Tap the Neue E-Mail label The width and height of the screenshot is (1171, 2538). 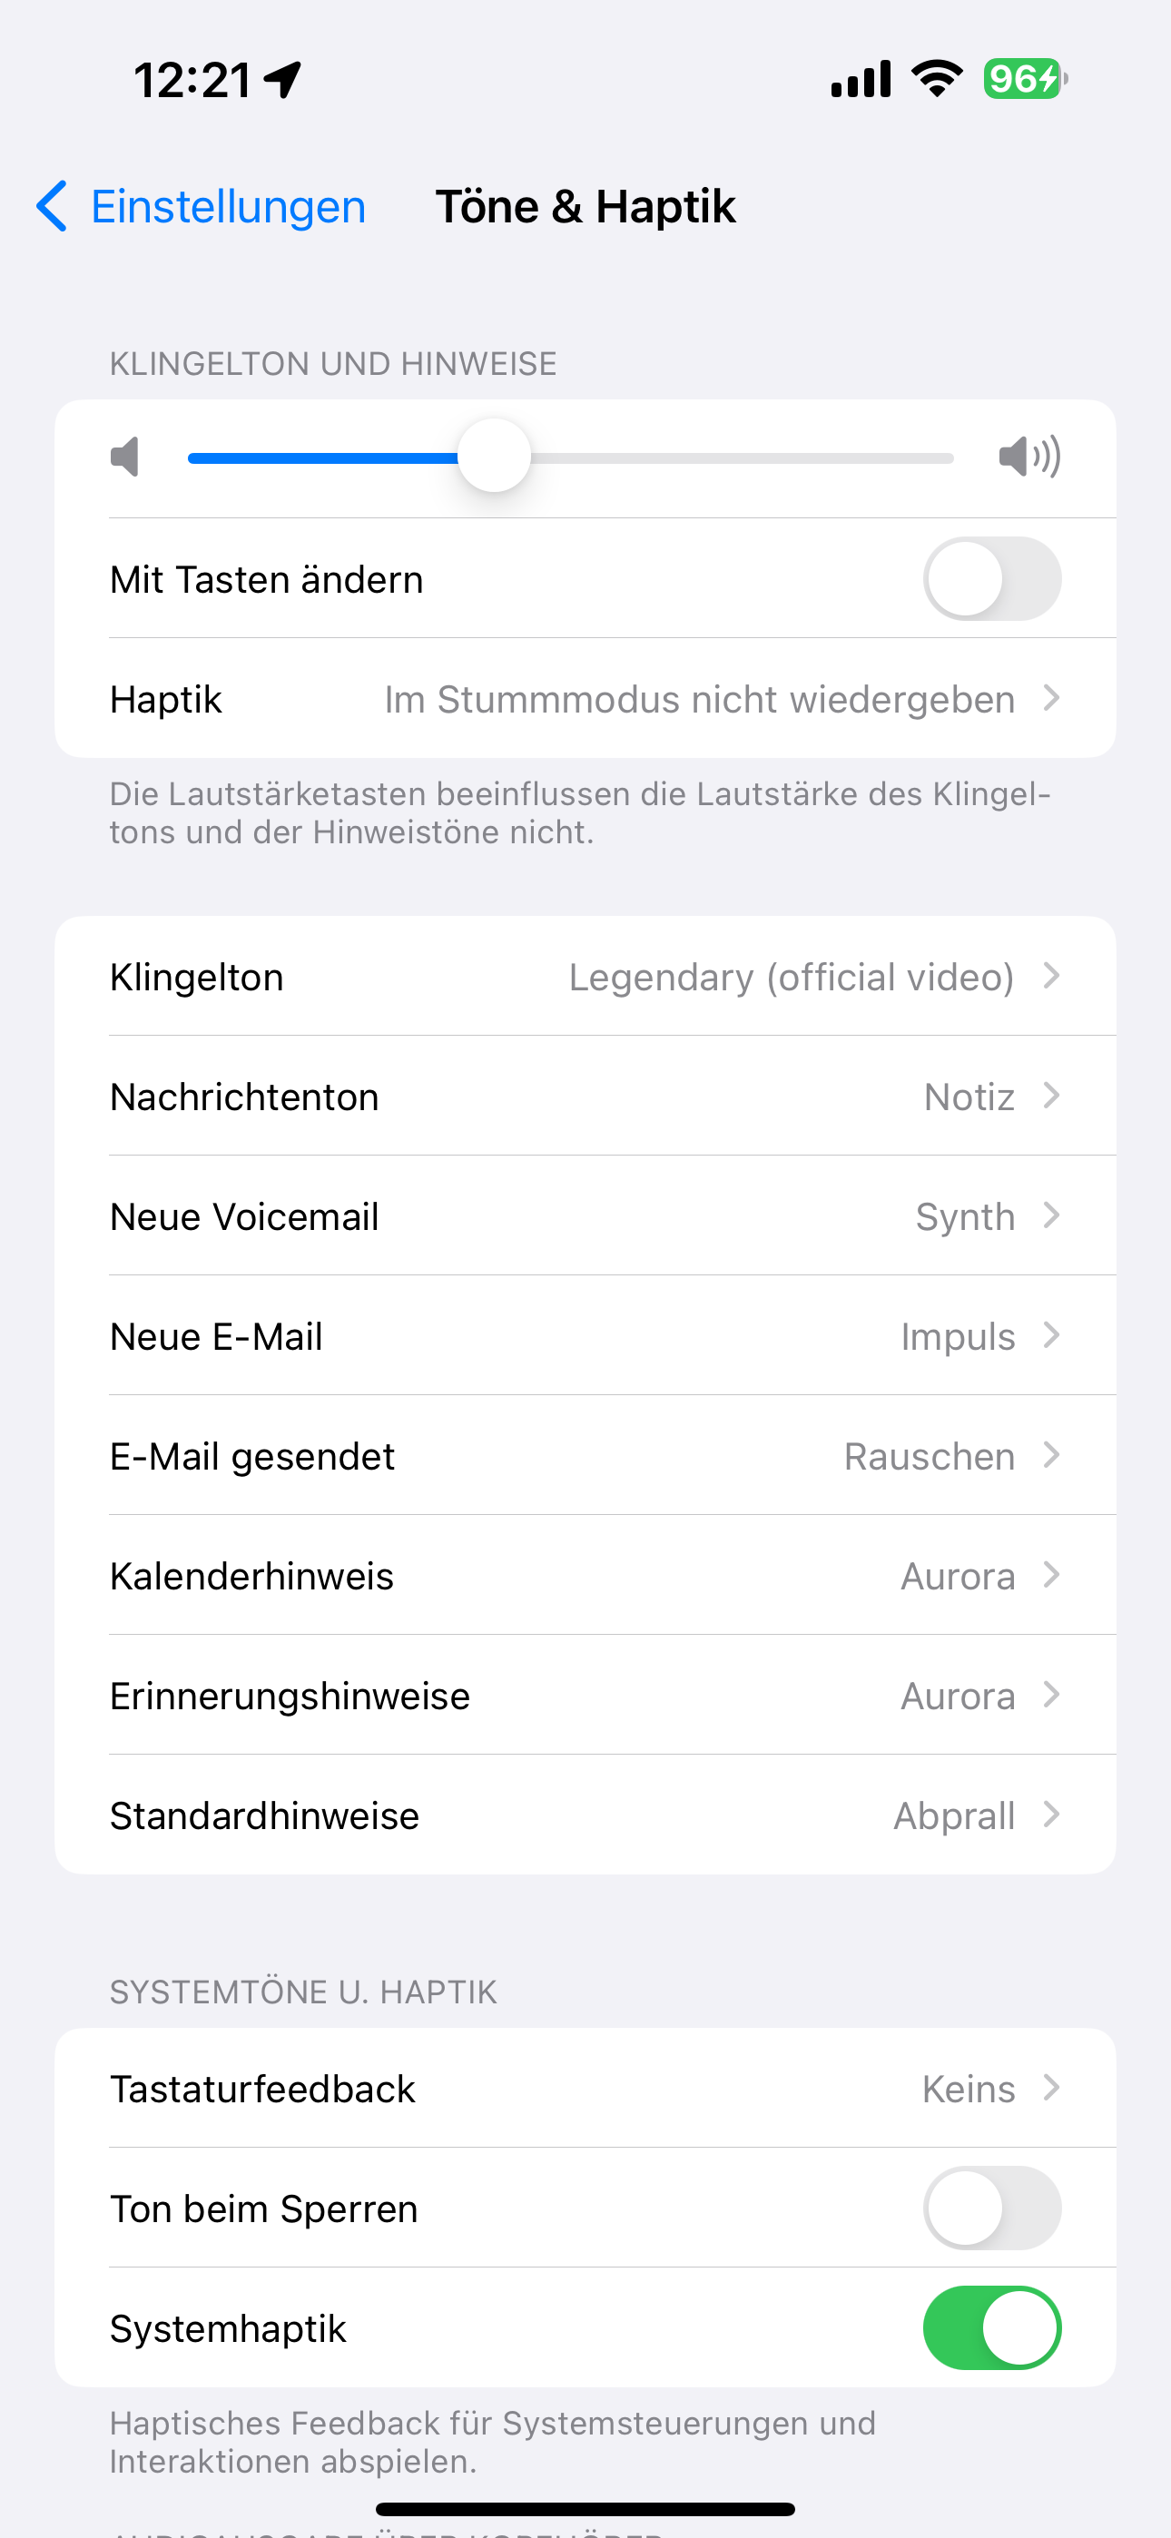click(217, 1337)
